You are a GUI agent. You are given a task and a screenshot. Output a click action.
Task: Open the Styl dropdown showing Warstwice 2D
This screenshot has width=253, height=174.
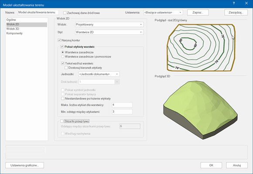click(x=109, y=32)
